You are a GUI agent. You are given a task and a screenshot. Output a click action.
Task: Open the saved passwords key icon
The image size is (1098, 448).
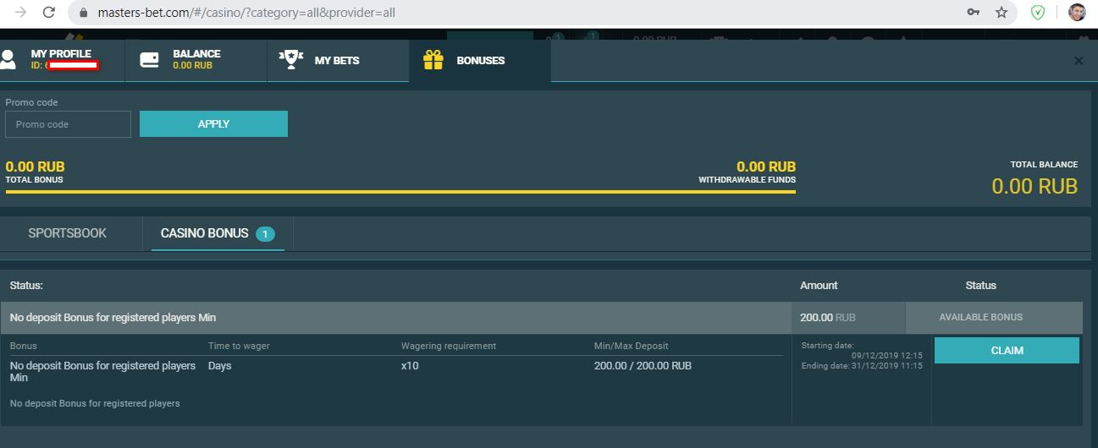point(974,13)
